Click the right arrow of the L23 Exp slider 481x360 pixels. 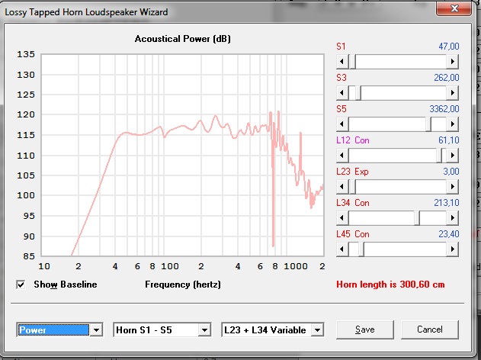click(x=453, y=187)
